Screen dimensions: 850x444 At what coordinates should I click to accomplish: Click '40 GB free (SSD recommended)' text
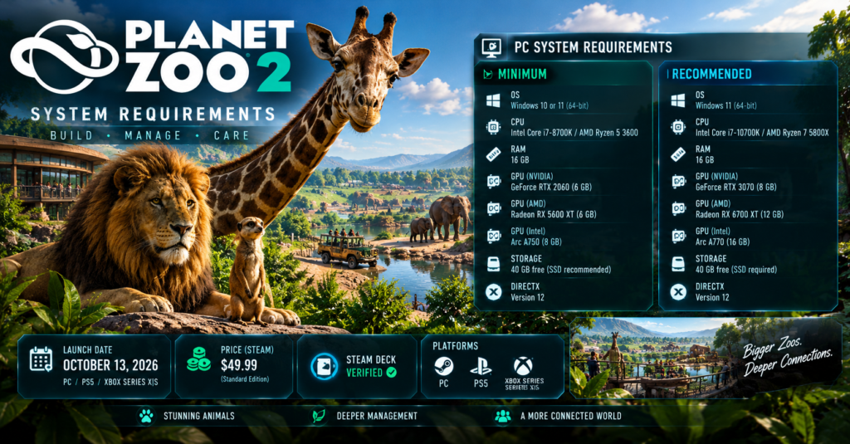point(560,270)
